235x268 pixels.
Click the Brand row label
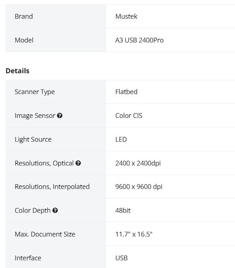pos(23,16)
